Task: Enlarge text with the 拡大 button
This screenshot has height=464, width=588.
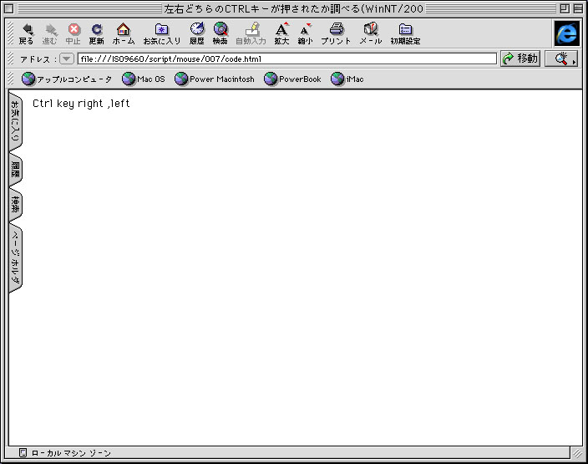Action: [x=281, y=33]
